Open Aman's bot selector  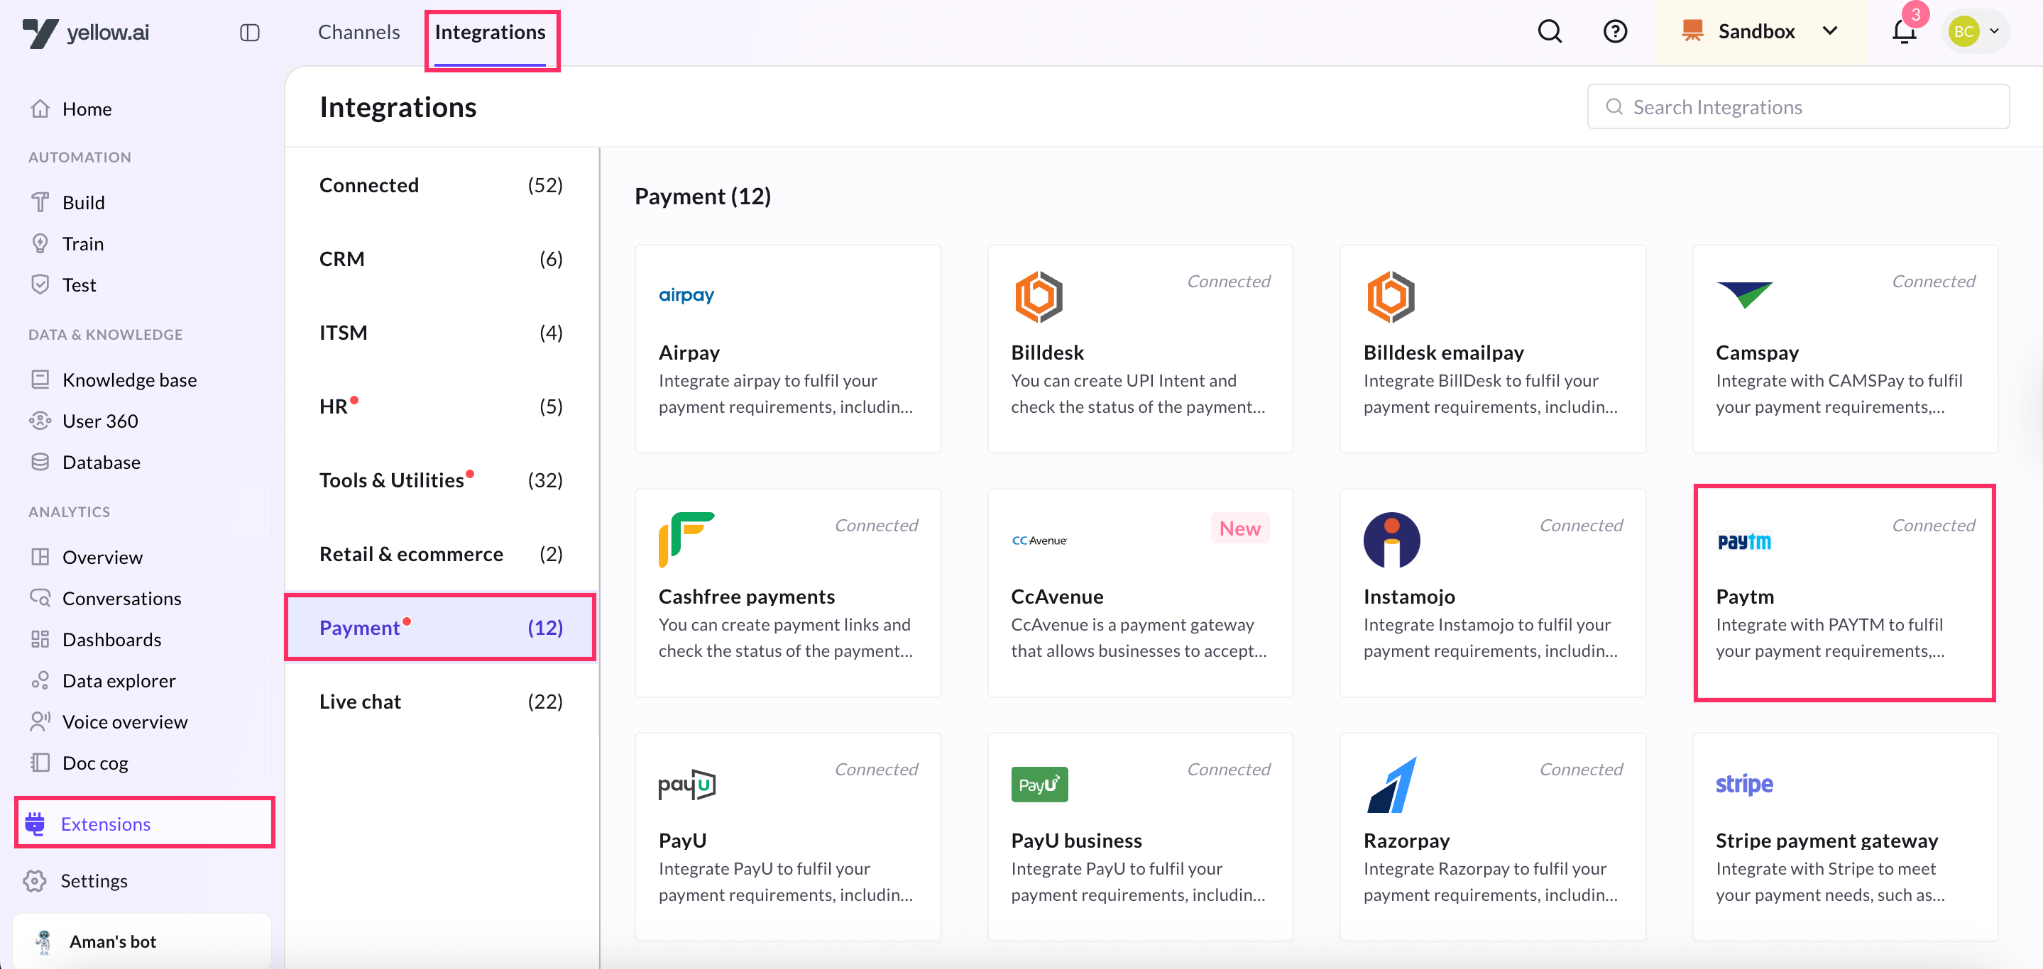click(142, 941)
